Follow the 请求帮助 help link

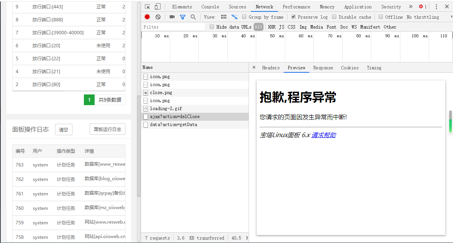[324, 135]
